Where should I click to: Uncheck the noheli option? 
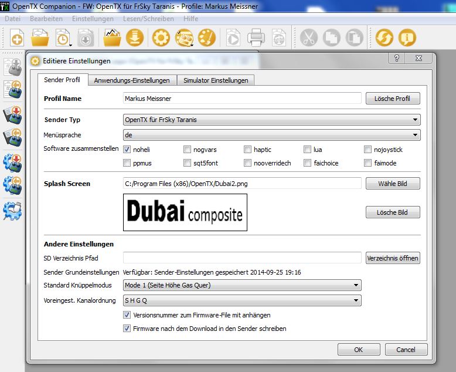[127, 150]
